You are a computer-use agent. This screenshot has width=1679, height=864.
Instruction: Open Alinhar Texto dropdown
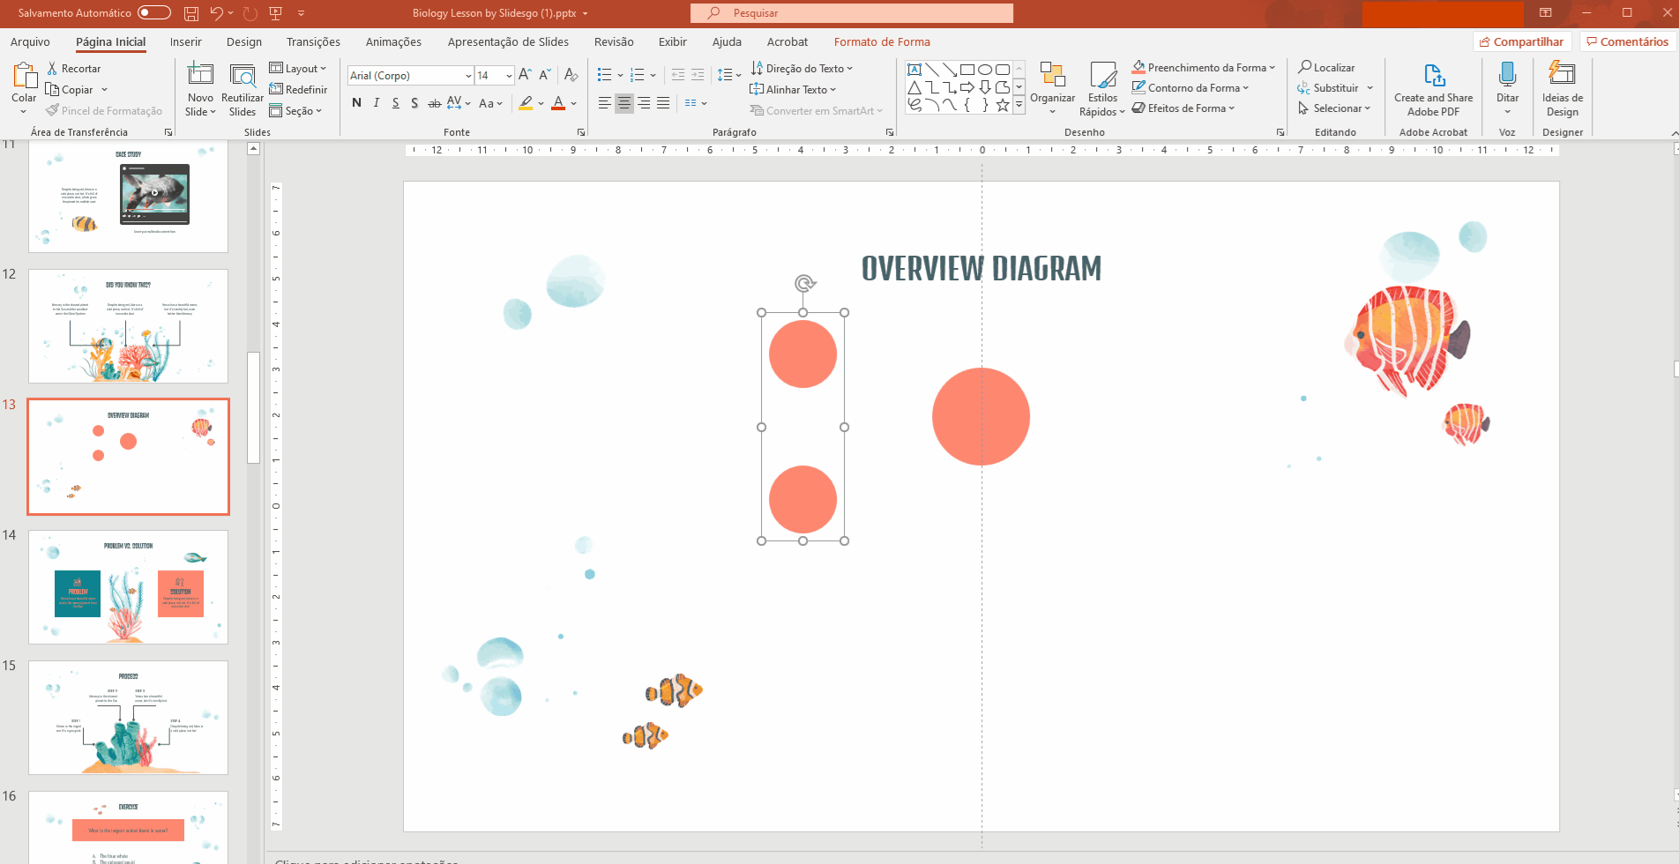pyautogui.click(x=793, y=89)
